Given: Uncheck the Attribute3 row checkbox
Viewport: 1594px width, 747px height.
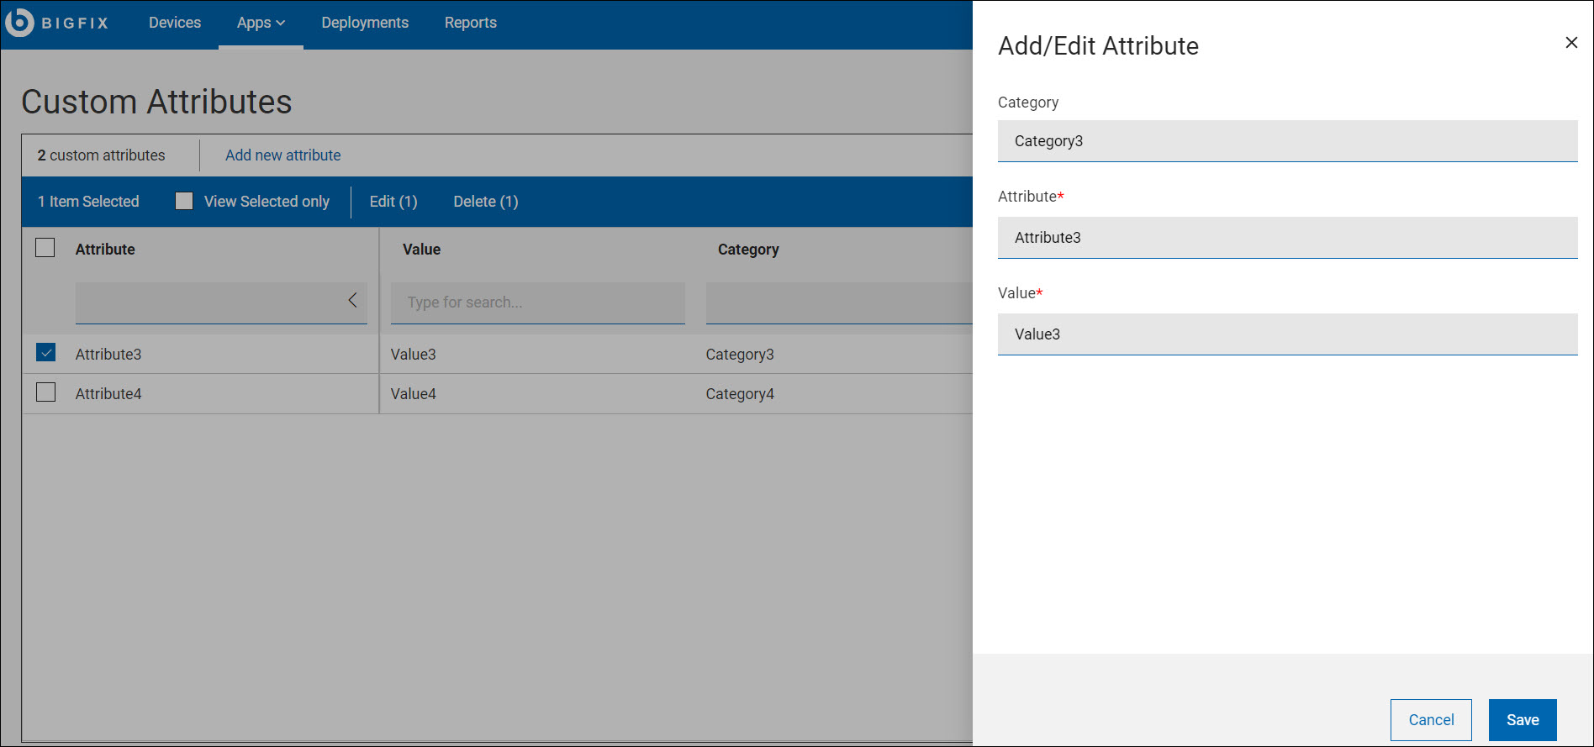Looking at the screenshot, I should click(46, 353).
